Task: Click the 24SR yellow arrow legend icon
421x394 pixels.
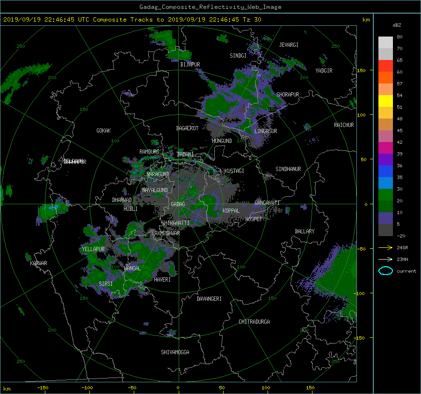Action: (385, 247)
